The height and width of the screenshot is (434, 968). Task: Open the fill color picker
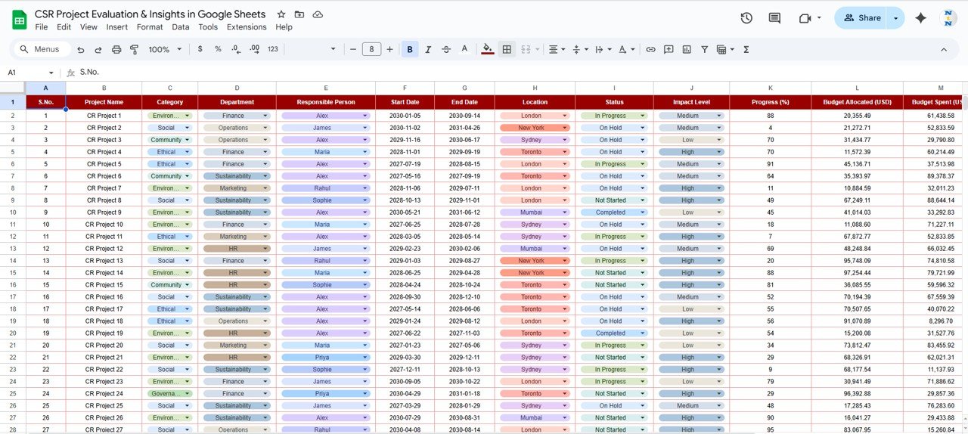point(488,49)
